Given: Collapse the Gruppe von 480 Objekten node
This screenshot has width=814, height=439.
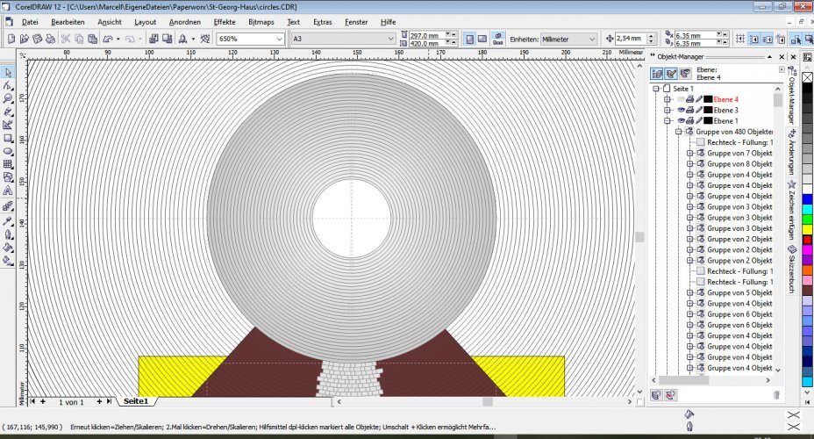Looking at the screenshot, I should tap(679, 132).
